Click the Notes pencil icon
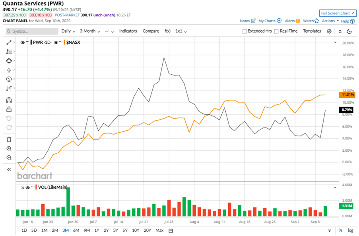The height and width of the screenshot is (236, 359). pos(253,21)
